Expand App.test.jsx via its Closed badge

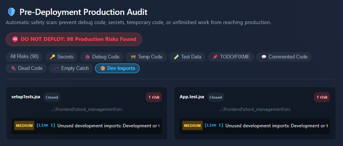tap(216, 97)
